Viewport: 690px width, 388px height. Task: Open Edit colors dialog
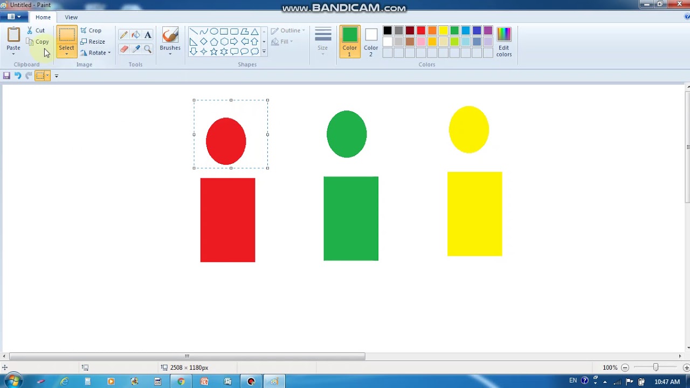504,41
